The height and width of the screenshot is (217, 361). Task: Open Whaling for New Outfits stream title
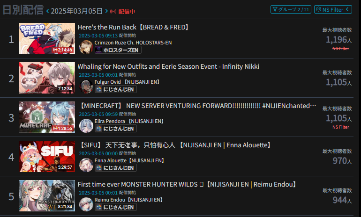(168, 66)
